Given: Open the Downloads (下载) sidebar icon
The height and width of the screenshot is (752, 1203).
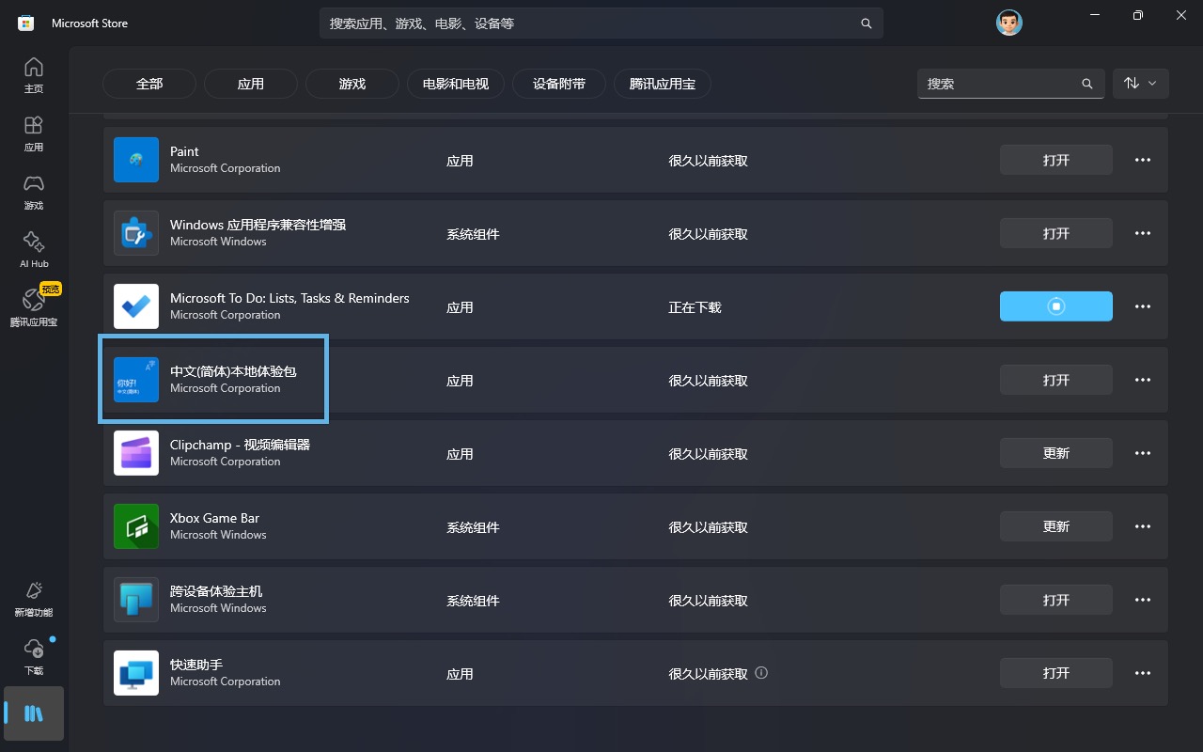Looking at the screenshot, I should pos(34,657).
